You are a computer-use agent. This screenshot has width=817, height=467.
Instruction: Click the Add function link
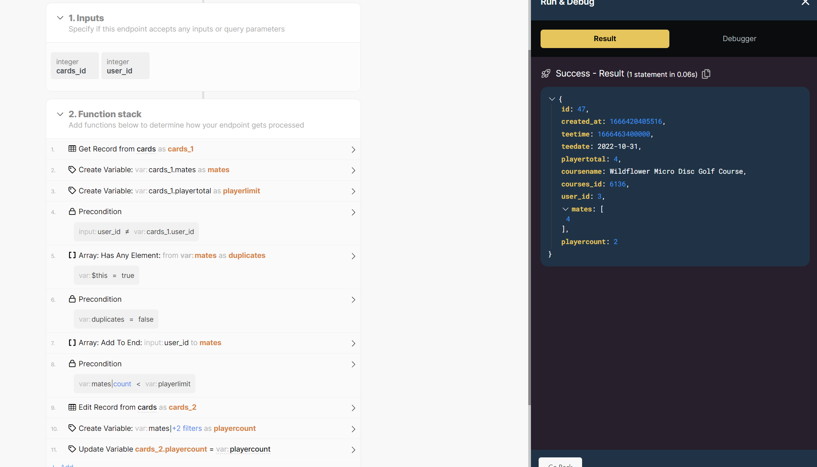[x=63, y=465]
